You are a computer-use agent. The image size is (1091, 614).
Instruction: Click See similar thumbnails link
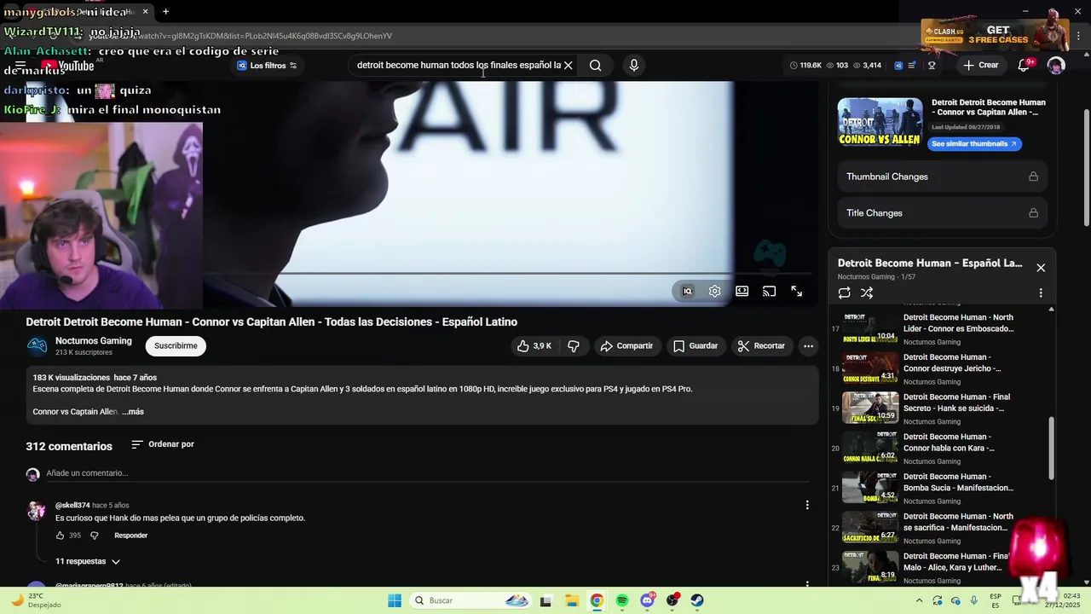[974, 144]
